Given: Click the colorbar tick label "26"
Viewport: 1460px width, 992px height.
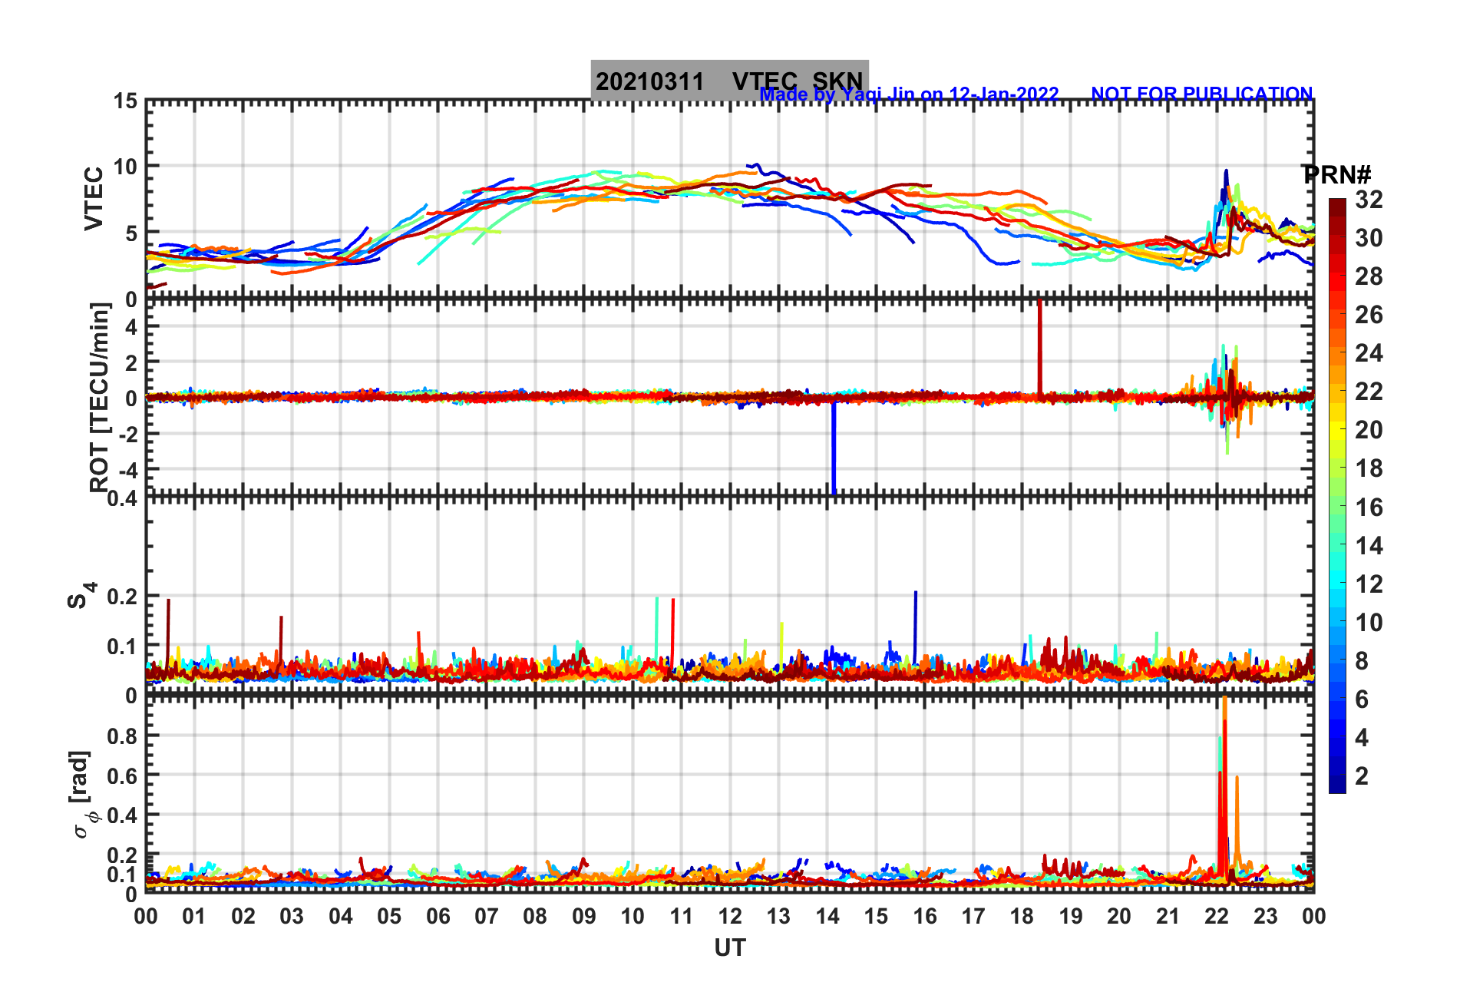Looking at the screenshot, I should click(1369, 315).
